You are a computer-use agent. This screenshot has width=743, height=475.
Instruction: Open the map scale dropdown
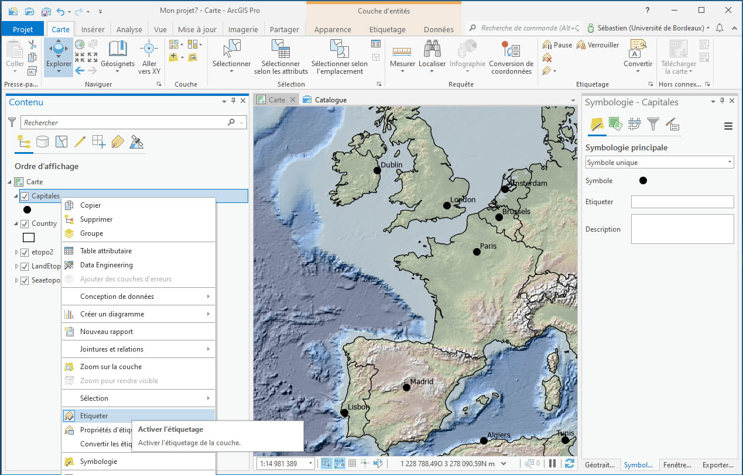[x=310, y=463]
